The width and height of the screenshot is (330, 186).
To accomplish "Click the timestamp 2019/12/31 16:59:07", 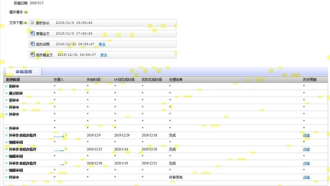I will pos(77,55).
